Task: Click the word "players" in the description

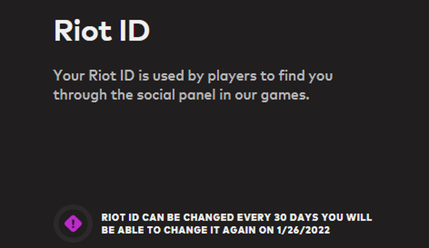Action: pos(232,76)
